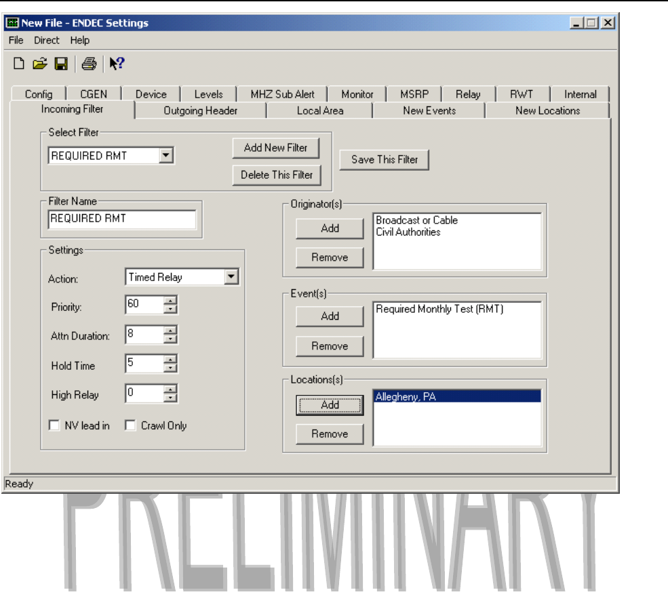Switch to the RWT tab
Viewport: 668px width, 592px height.
tap(522, 94)
